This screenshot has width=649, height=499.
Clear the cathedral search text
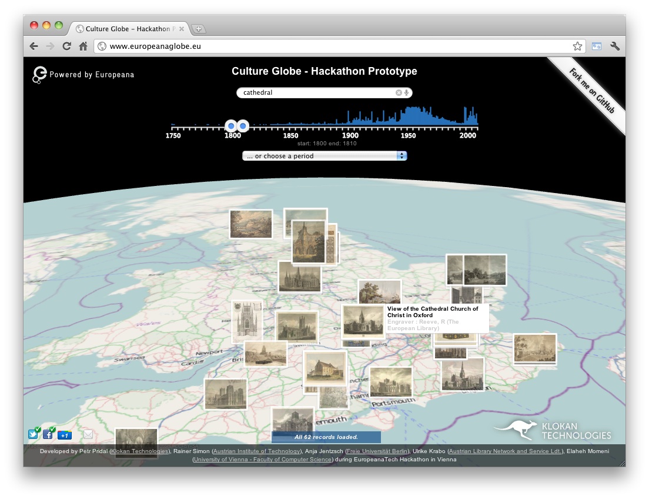(x=399, y=92)
